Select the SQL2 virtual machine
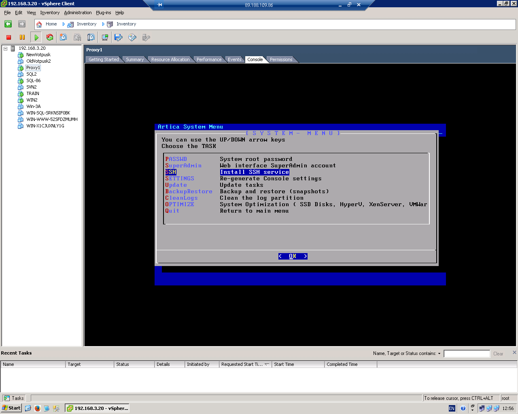Screen dimensions: 518x414 [x=32, y=74]
